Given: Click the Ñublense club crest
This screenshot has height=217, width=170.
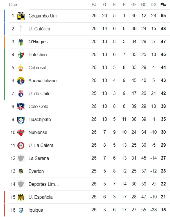Looking at the screenshot, I should (x=21, y=132).
